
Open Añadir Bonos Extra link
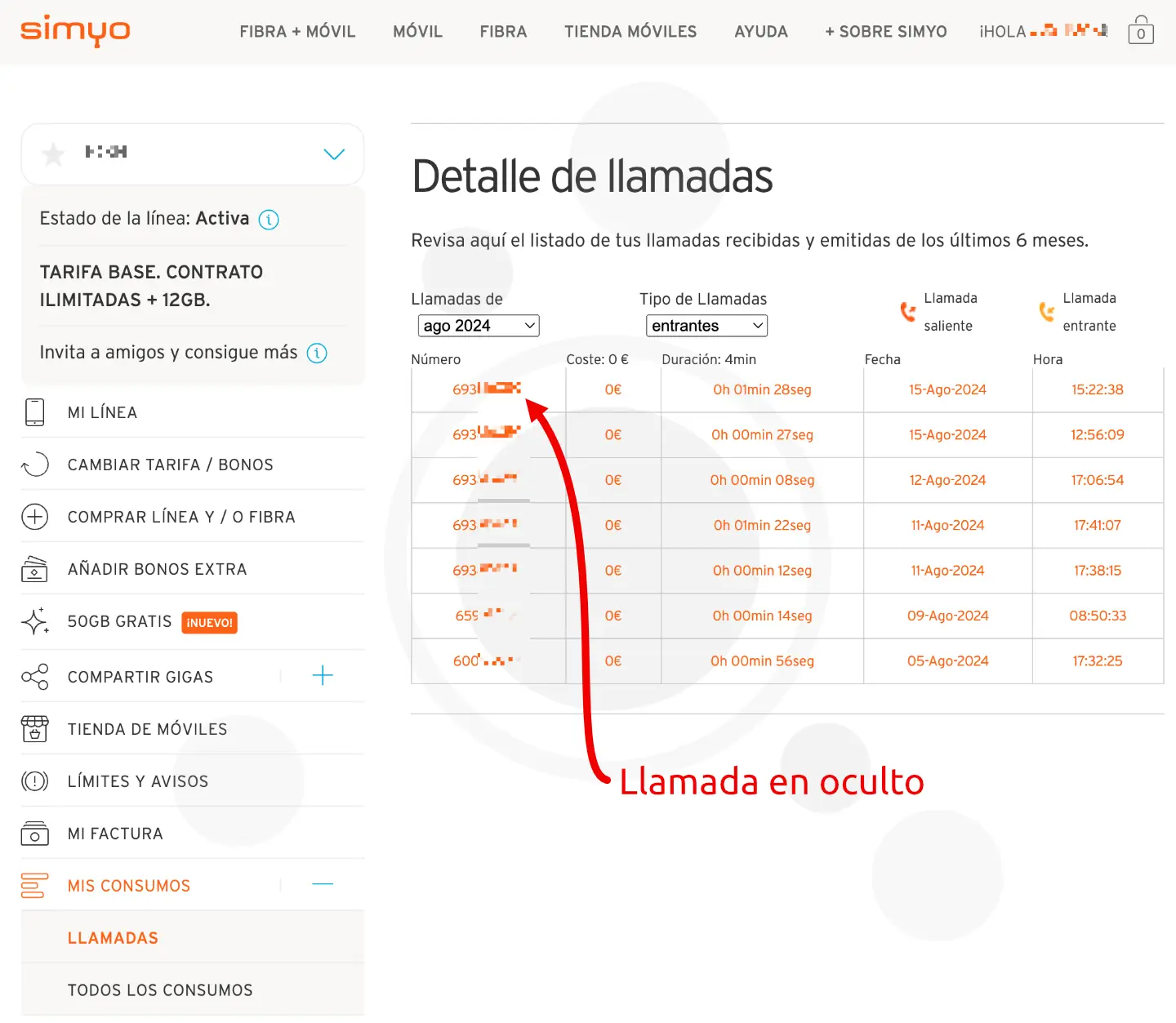157,570
